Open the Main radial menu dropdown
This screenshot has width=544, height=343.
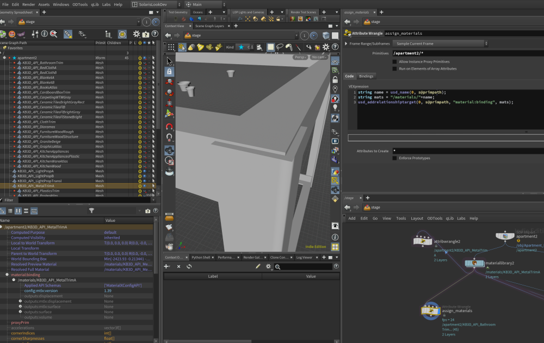pos(206,4)
